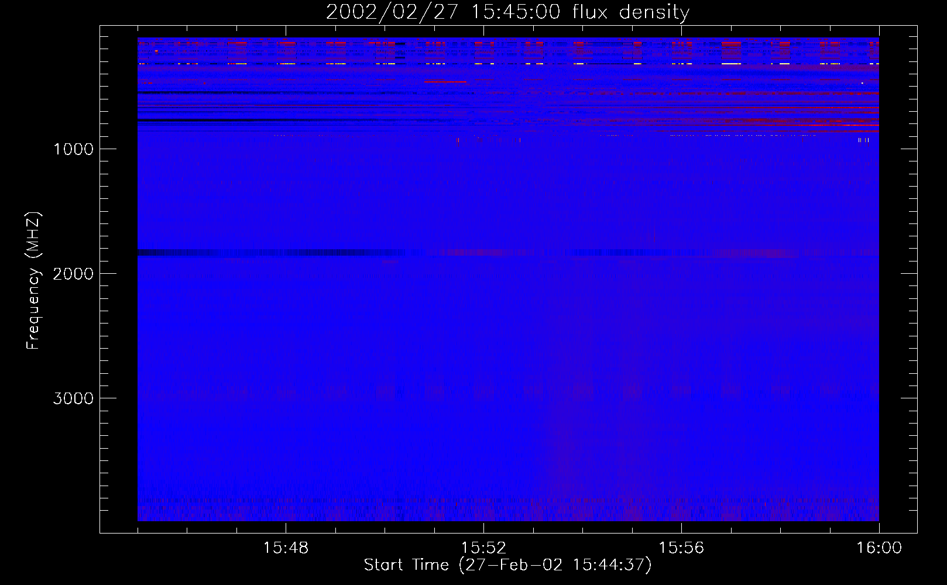Click the 'Start Time (27-Feb-02 15:44:37)' label
The width and height of the screenshot is (947, 585).
click(x=507, y=565)
